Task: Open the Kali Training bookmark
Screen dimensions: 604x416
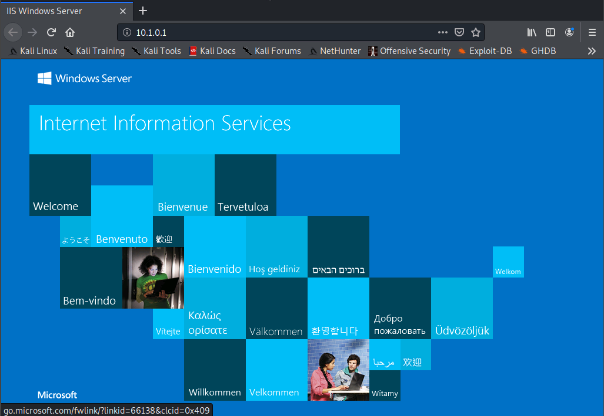Action: point(94,50)
